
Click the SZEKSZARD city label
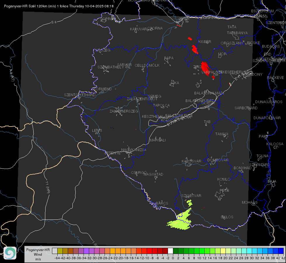point(259,165)
